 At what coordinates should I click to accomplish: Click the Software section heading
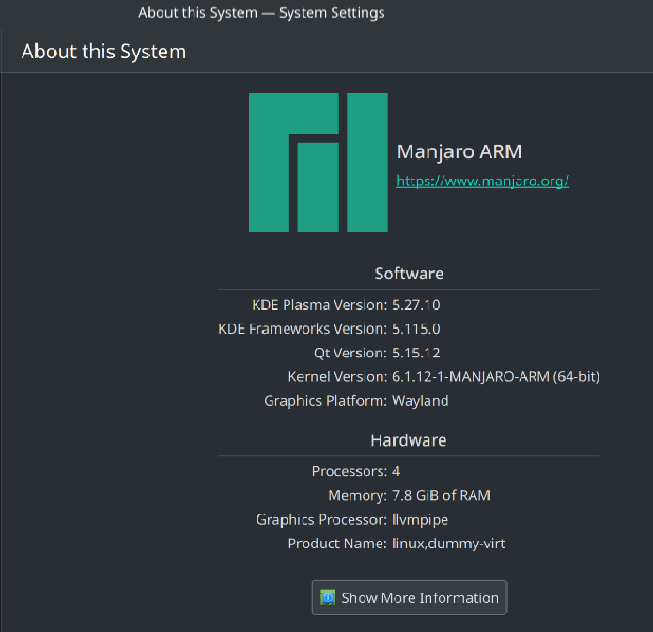(x=409, y=274)
